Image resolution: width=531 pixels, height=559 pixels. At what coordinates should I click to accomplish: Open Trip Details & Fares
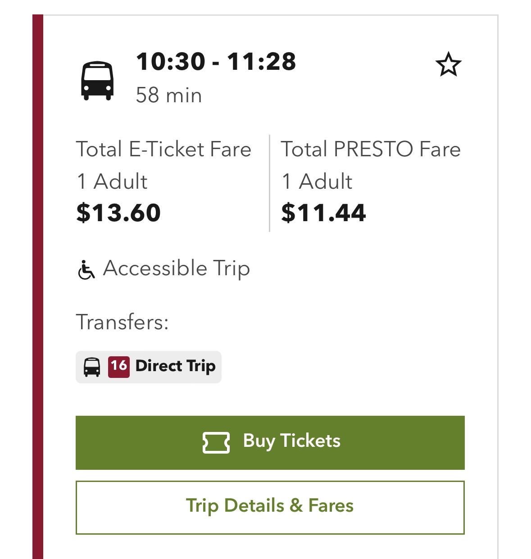click(270, 507)
